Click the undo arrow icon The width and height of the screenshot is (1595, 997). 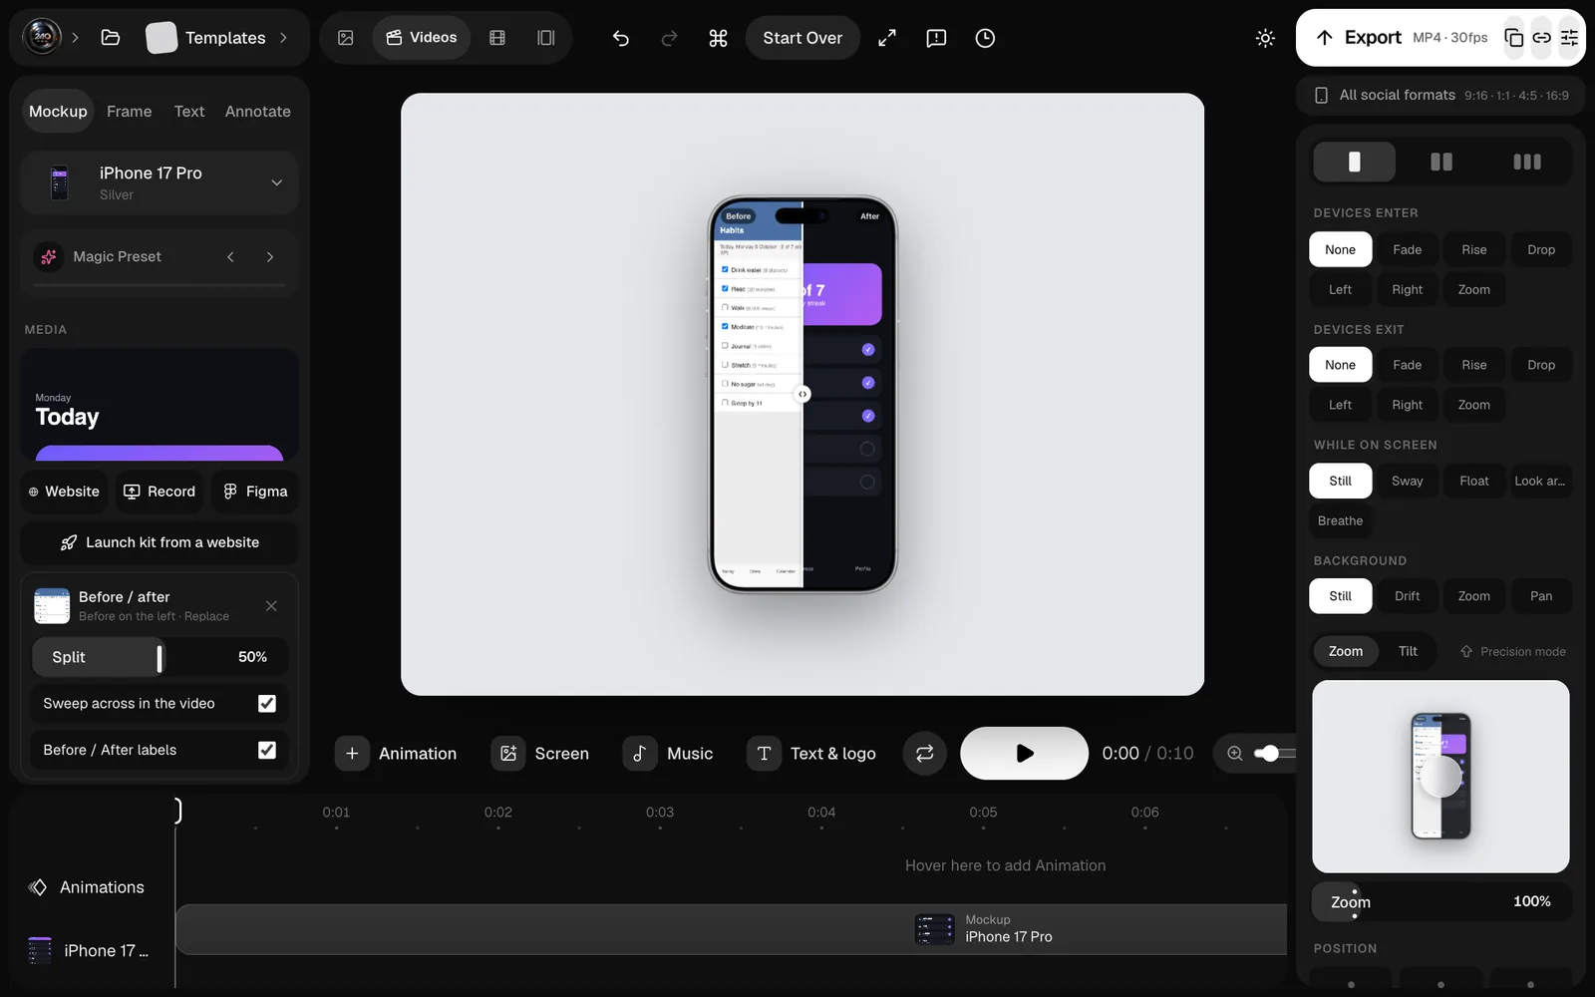[x=620, y=38]
